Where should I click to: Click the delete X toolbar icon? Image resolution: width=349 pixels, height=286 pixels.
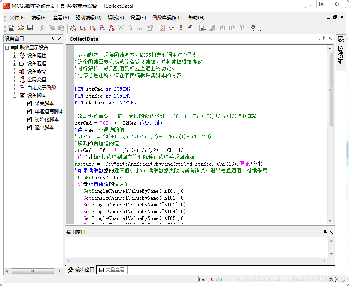pyautogui.click(x=121, y=28)
